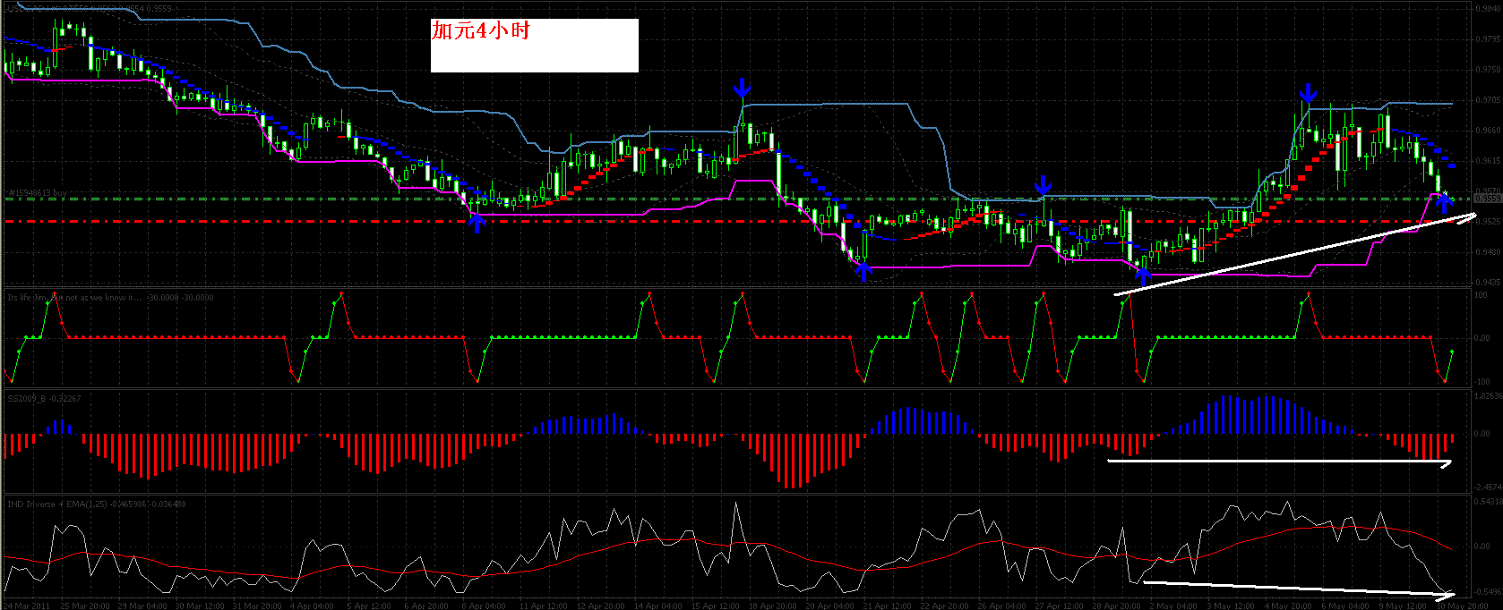Click the current price tag 0.9559
Viewport: 1503px width, 610px height.
pyautogui.click(x=1487, y=199)
